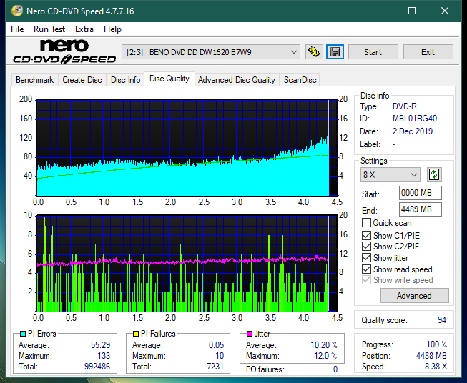Open the Help menu
Screen dimensions: 467x383
pyautogui.click(x=112, y=29)
